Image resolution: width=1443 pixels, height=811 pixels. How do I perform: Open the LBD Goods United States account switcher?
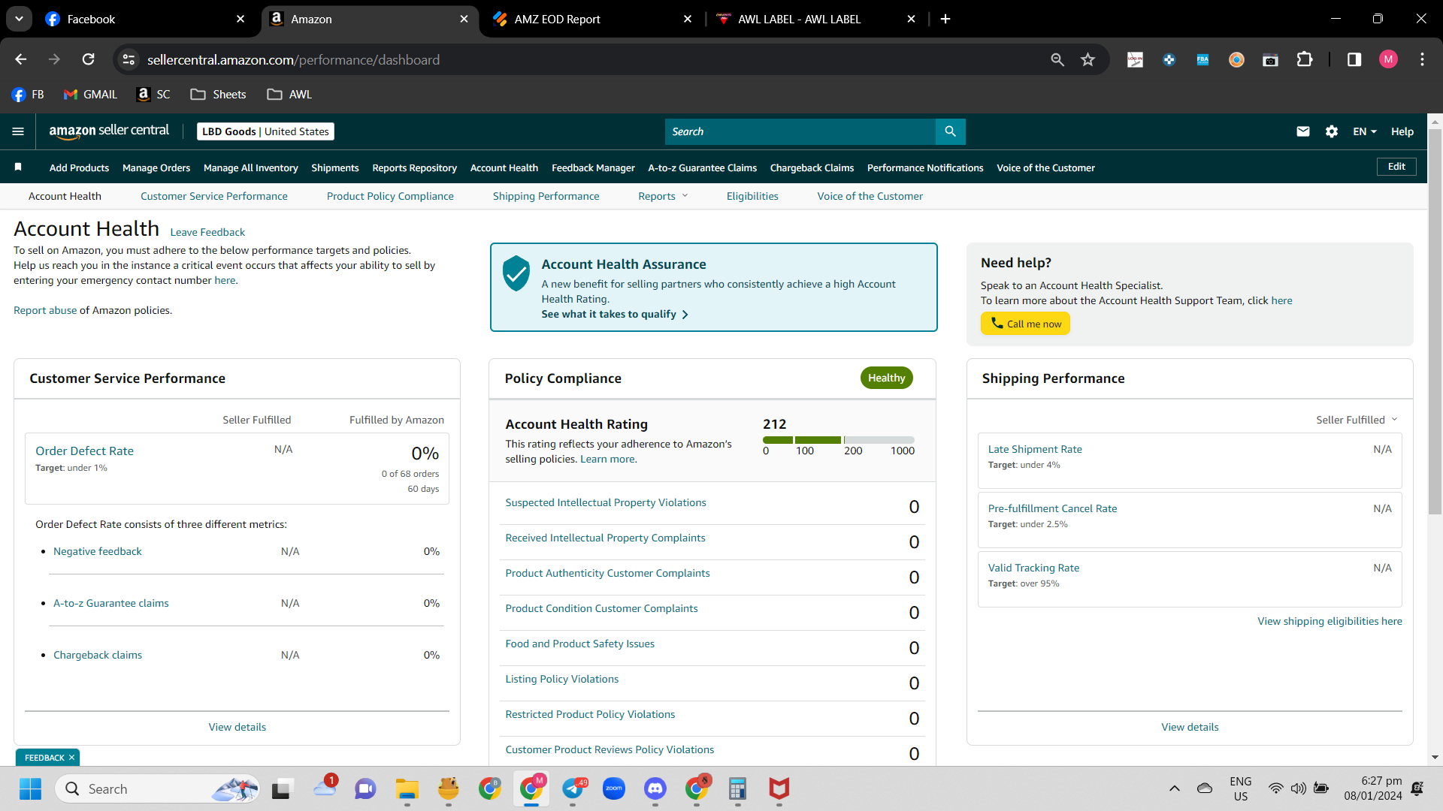(x=265, y=131)
